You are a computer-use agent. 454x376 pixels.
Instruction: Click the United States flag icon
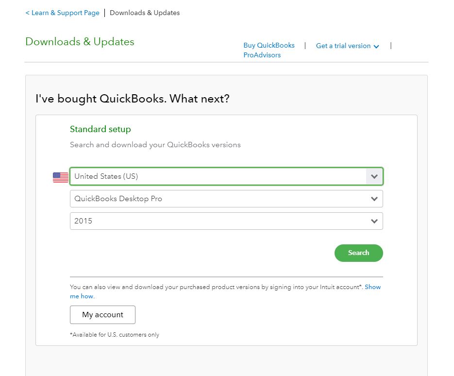61,177
